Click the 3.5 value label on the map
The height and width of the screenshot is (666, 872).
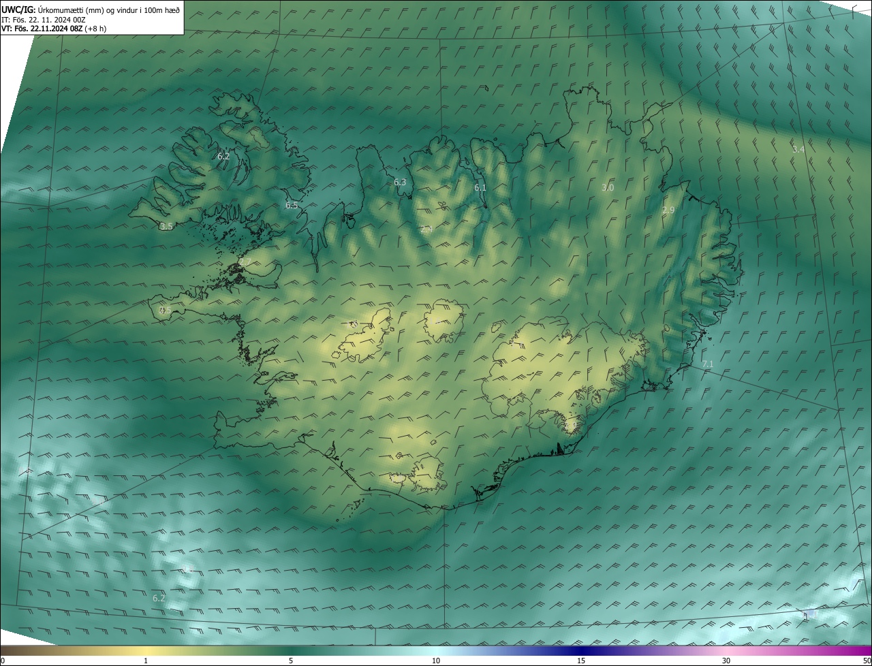tap(166, 227)
